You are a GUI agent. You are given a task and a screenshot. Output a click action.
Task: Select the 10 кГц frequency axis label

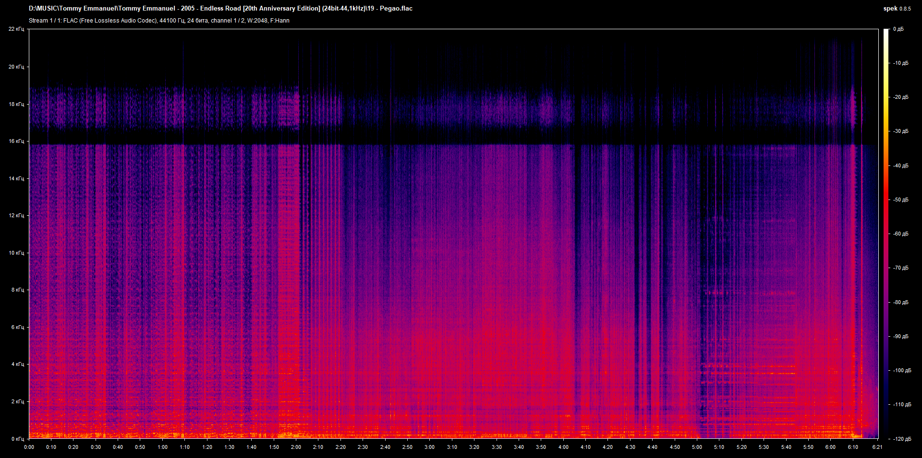pos(16,253)
